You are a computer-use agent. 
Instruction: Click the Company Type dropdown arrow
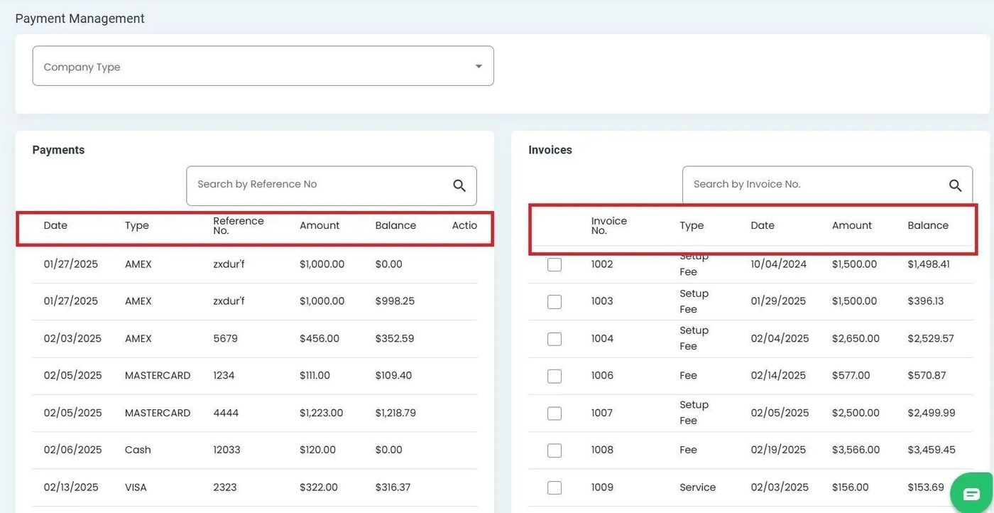(x=479, y=66)
